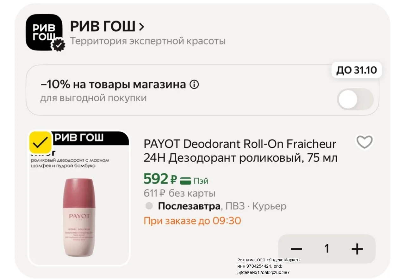Click the quantity value 1 field

pos(327,249)
